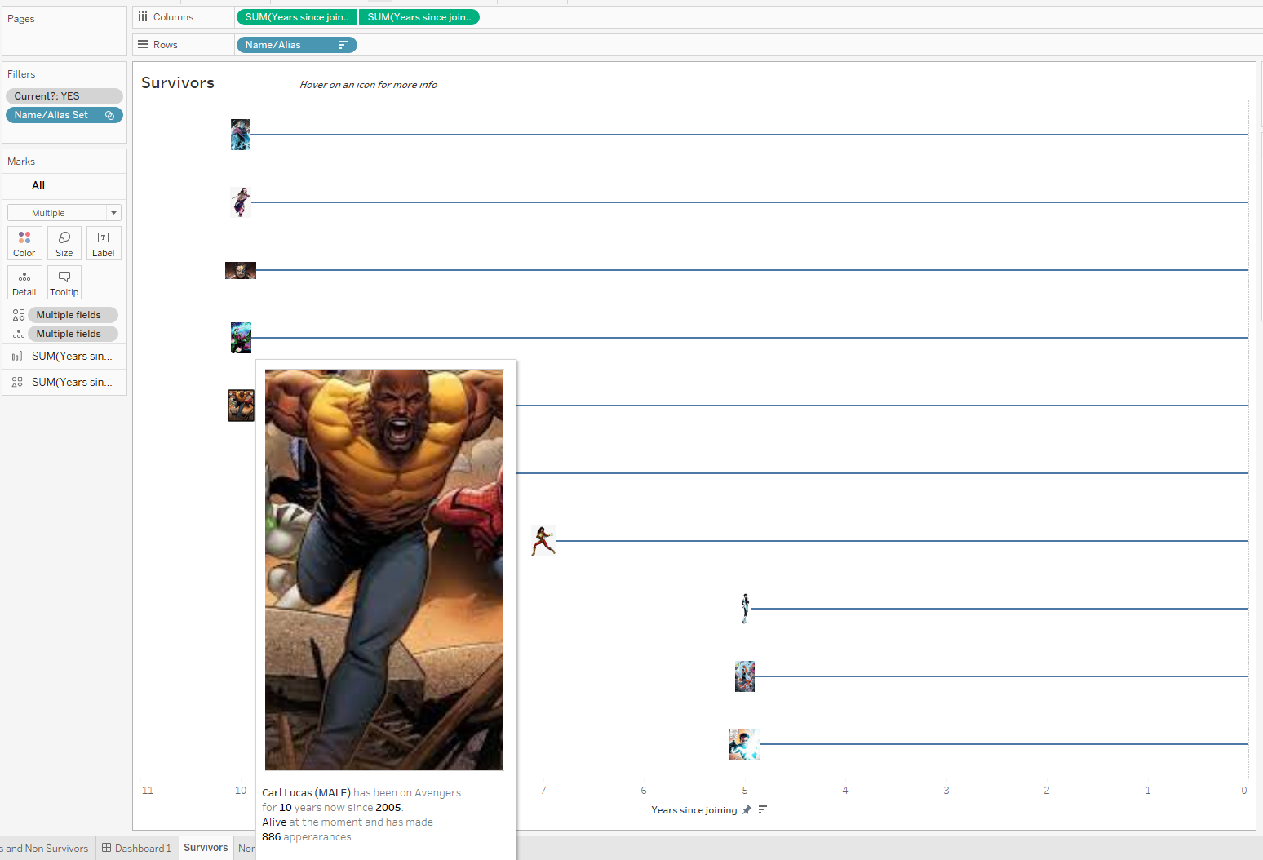Screen dimensions: 1263x860
Task: Click detail icon beside second Multiple fields pill
Action: click(x=19, y=334)
